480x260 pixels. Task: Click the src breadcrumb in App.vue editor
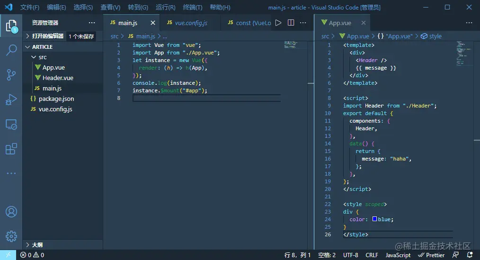pyautogui.click(x=325, y=36)
